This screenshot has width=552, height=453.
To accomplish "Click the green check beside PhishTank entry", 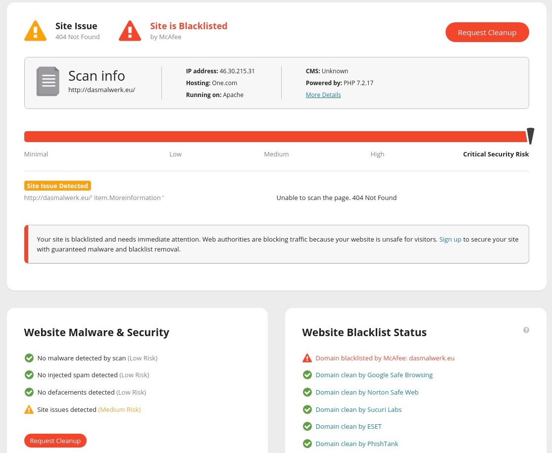I will click(307, 444).
